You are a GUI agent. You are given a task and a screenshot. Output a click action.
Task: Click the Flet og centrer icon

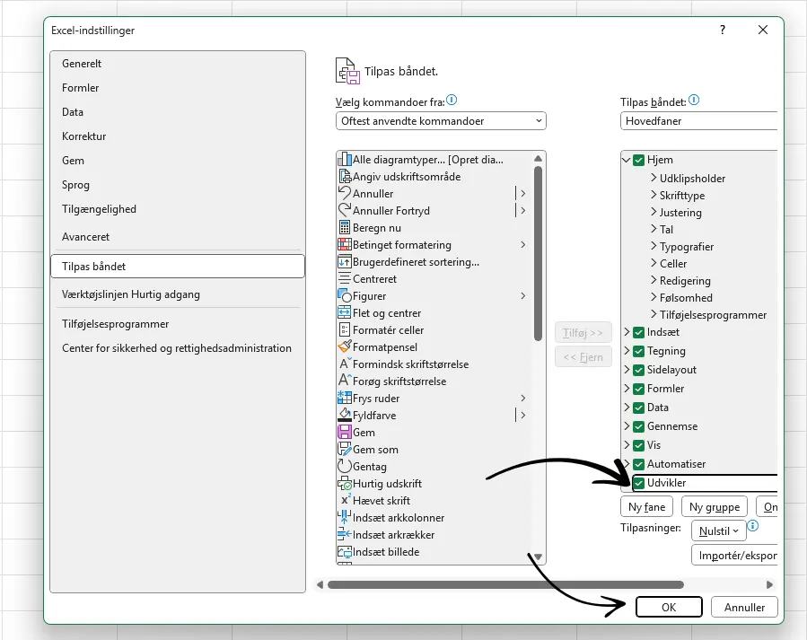coord(344,313)
